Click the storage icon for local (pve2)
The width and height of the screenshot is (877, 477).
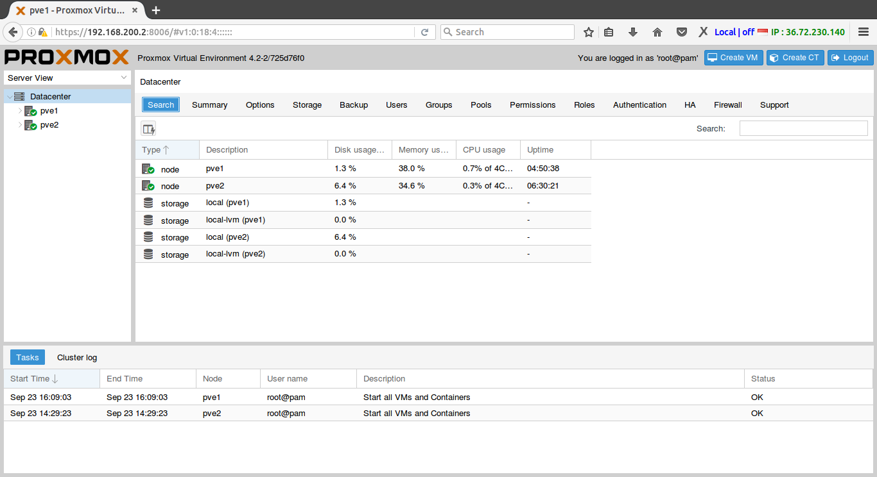[x=148, y=237]
